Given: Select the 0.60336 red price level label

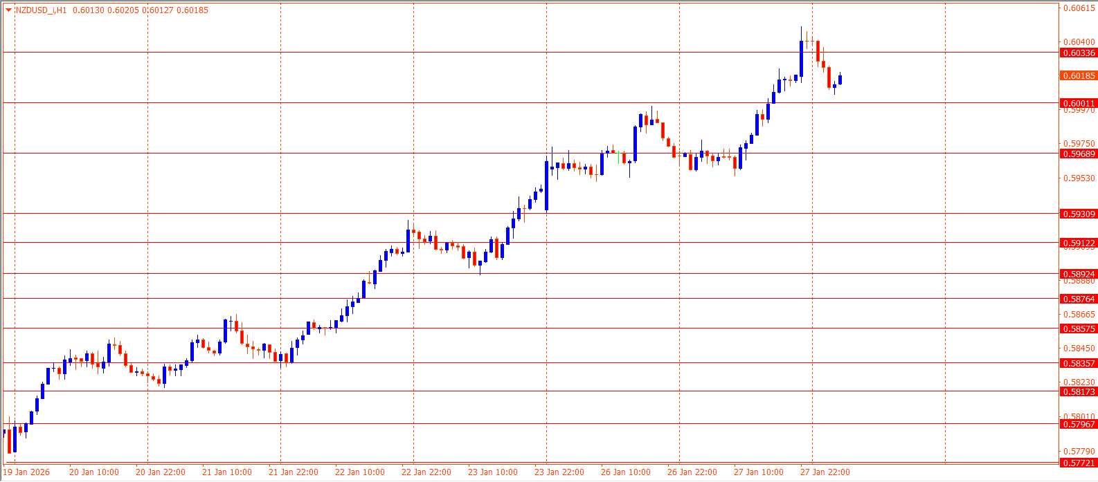Looking at the screenshot, I should [x=1079, y=53].
